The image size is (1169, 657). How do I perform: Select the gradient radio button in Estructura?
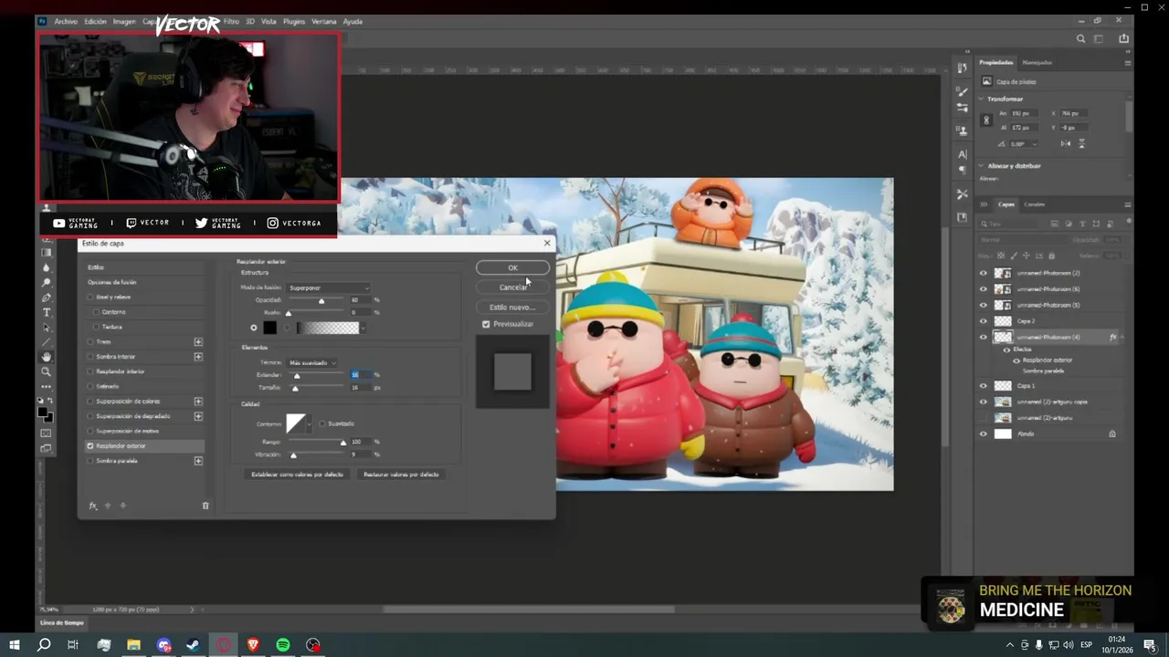click(x=287, y=328)
